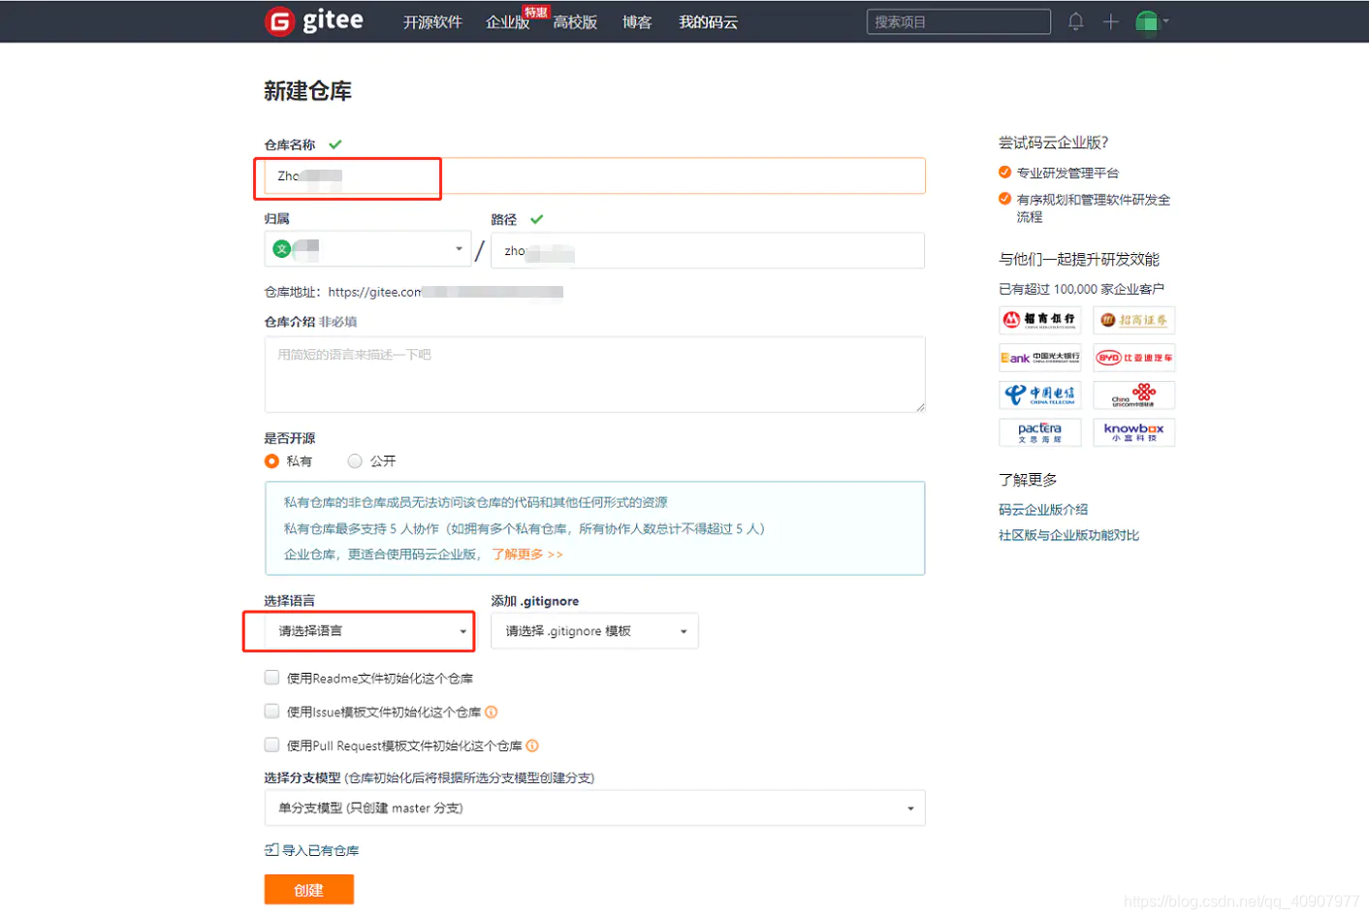
Task: Click China Telecom logo
Action: click(1040, 395)
